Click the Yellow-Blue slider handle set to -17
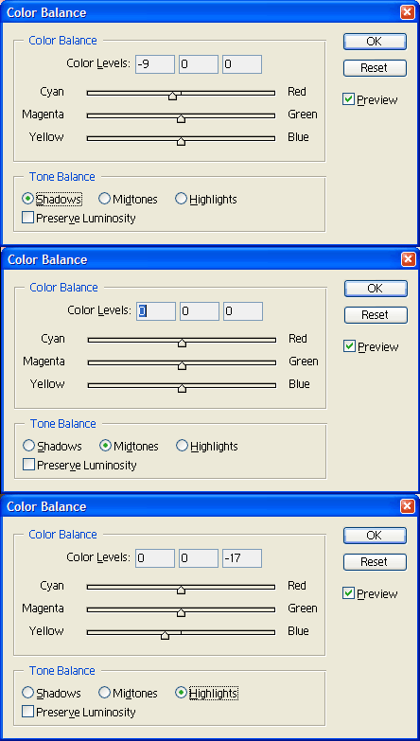Image resolution: width=420 pixels, height=741 pixels. (165, 636)
